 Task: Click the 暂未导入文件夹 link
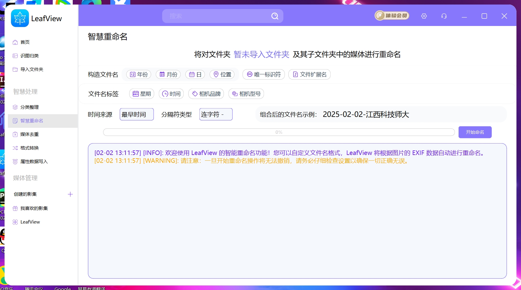262,54
